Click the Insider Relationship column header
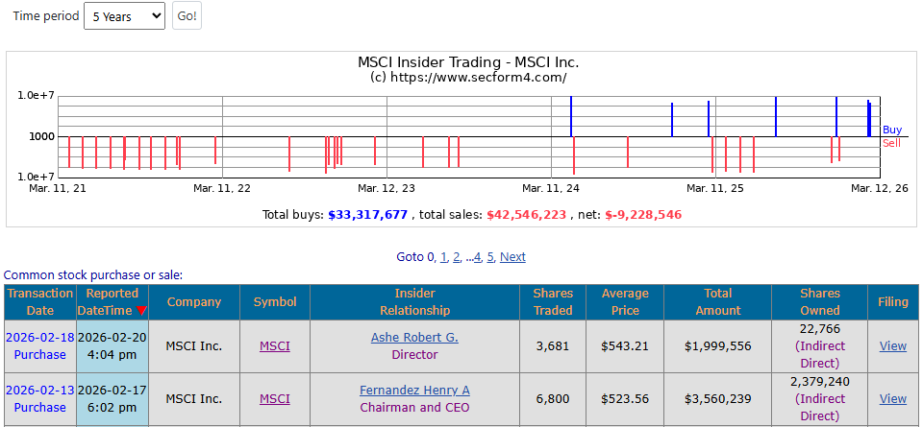Viewport: 923px width, 427px height. (x=415, y=302)
